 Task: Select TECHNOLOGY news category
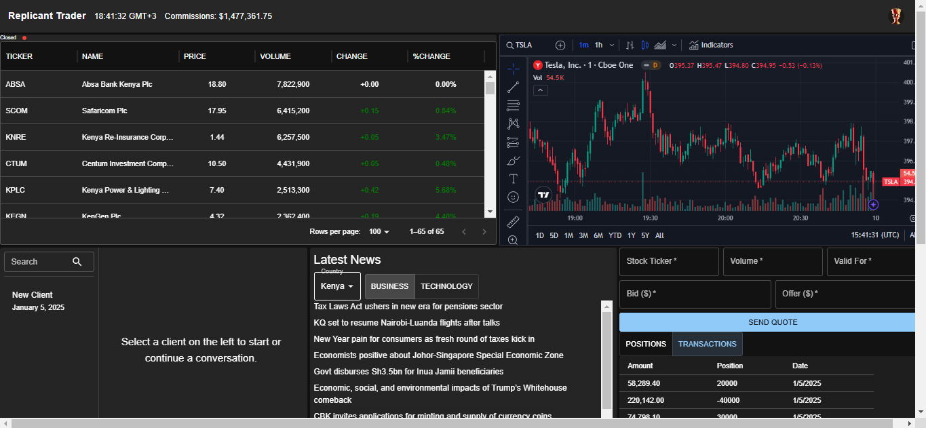coord(446,286)
